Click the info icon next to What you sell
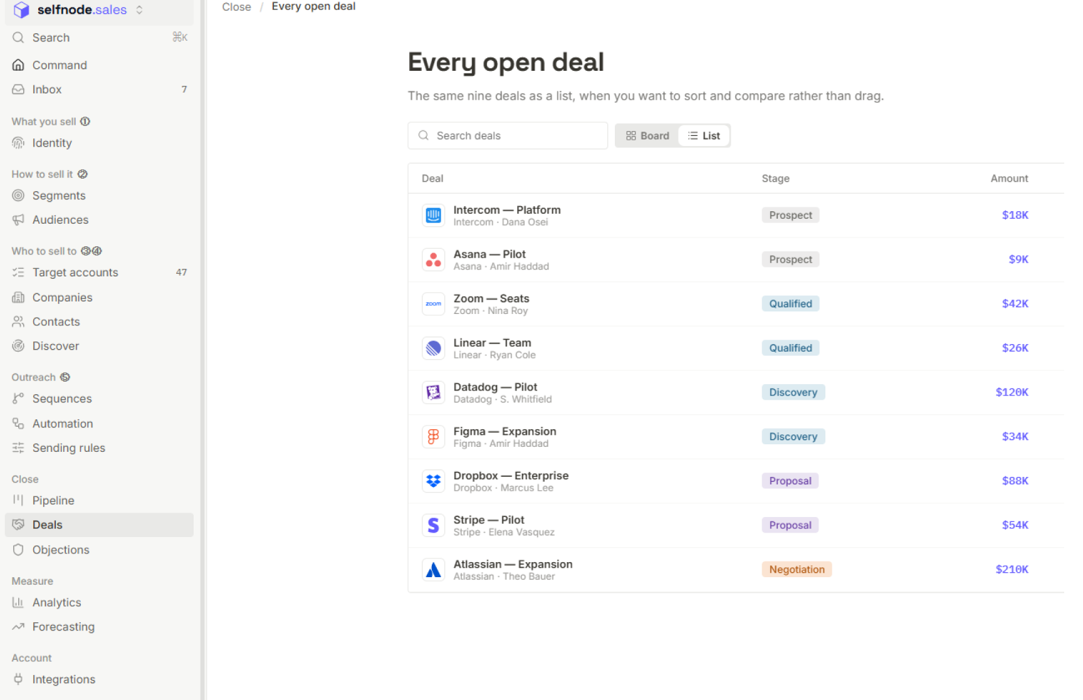The height and width of the screenshot is (700, 1083). pyautogui.click(x=85, y=122)
